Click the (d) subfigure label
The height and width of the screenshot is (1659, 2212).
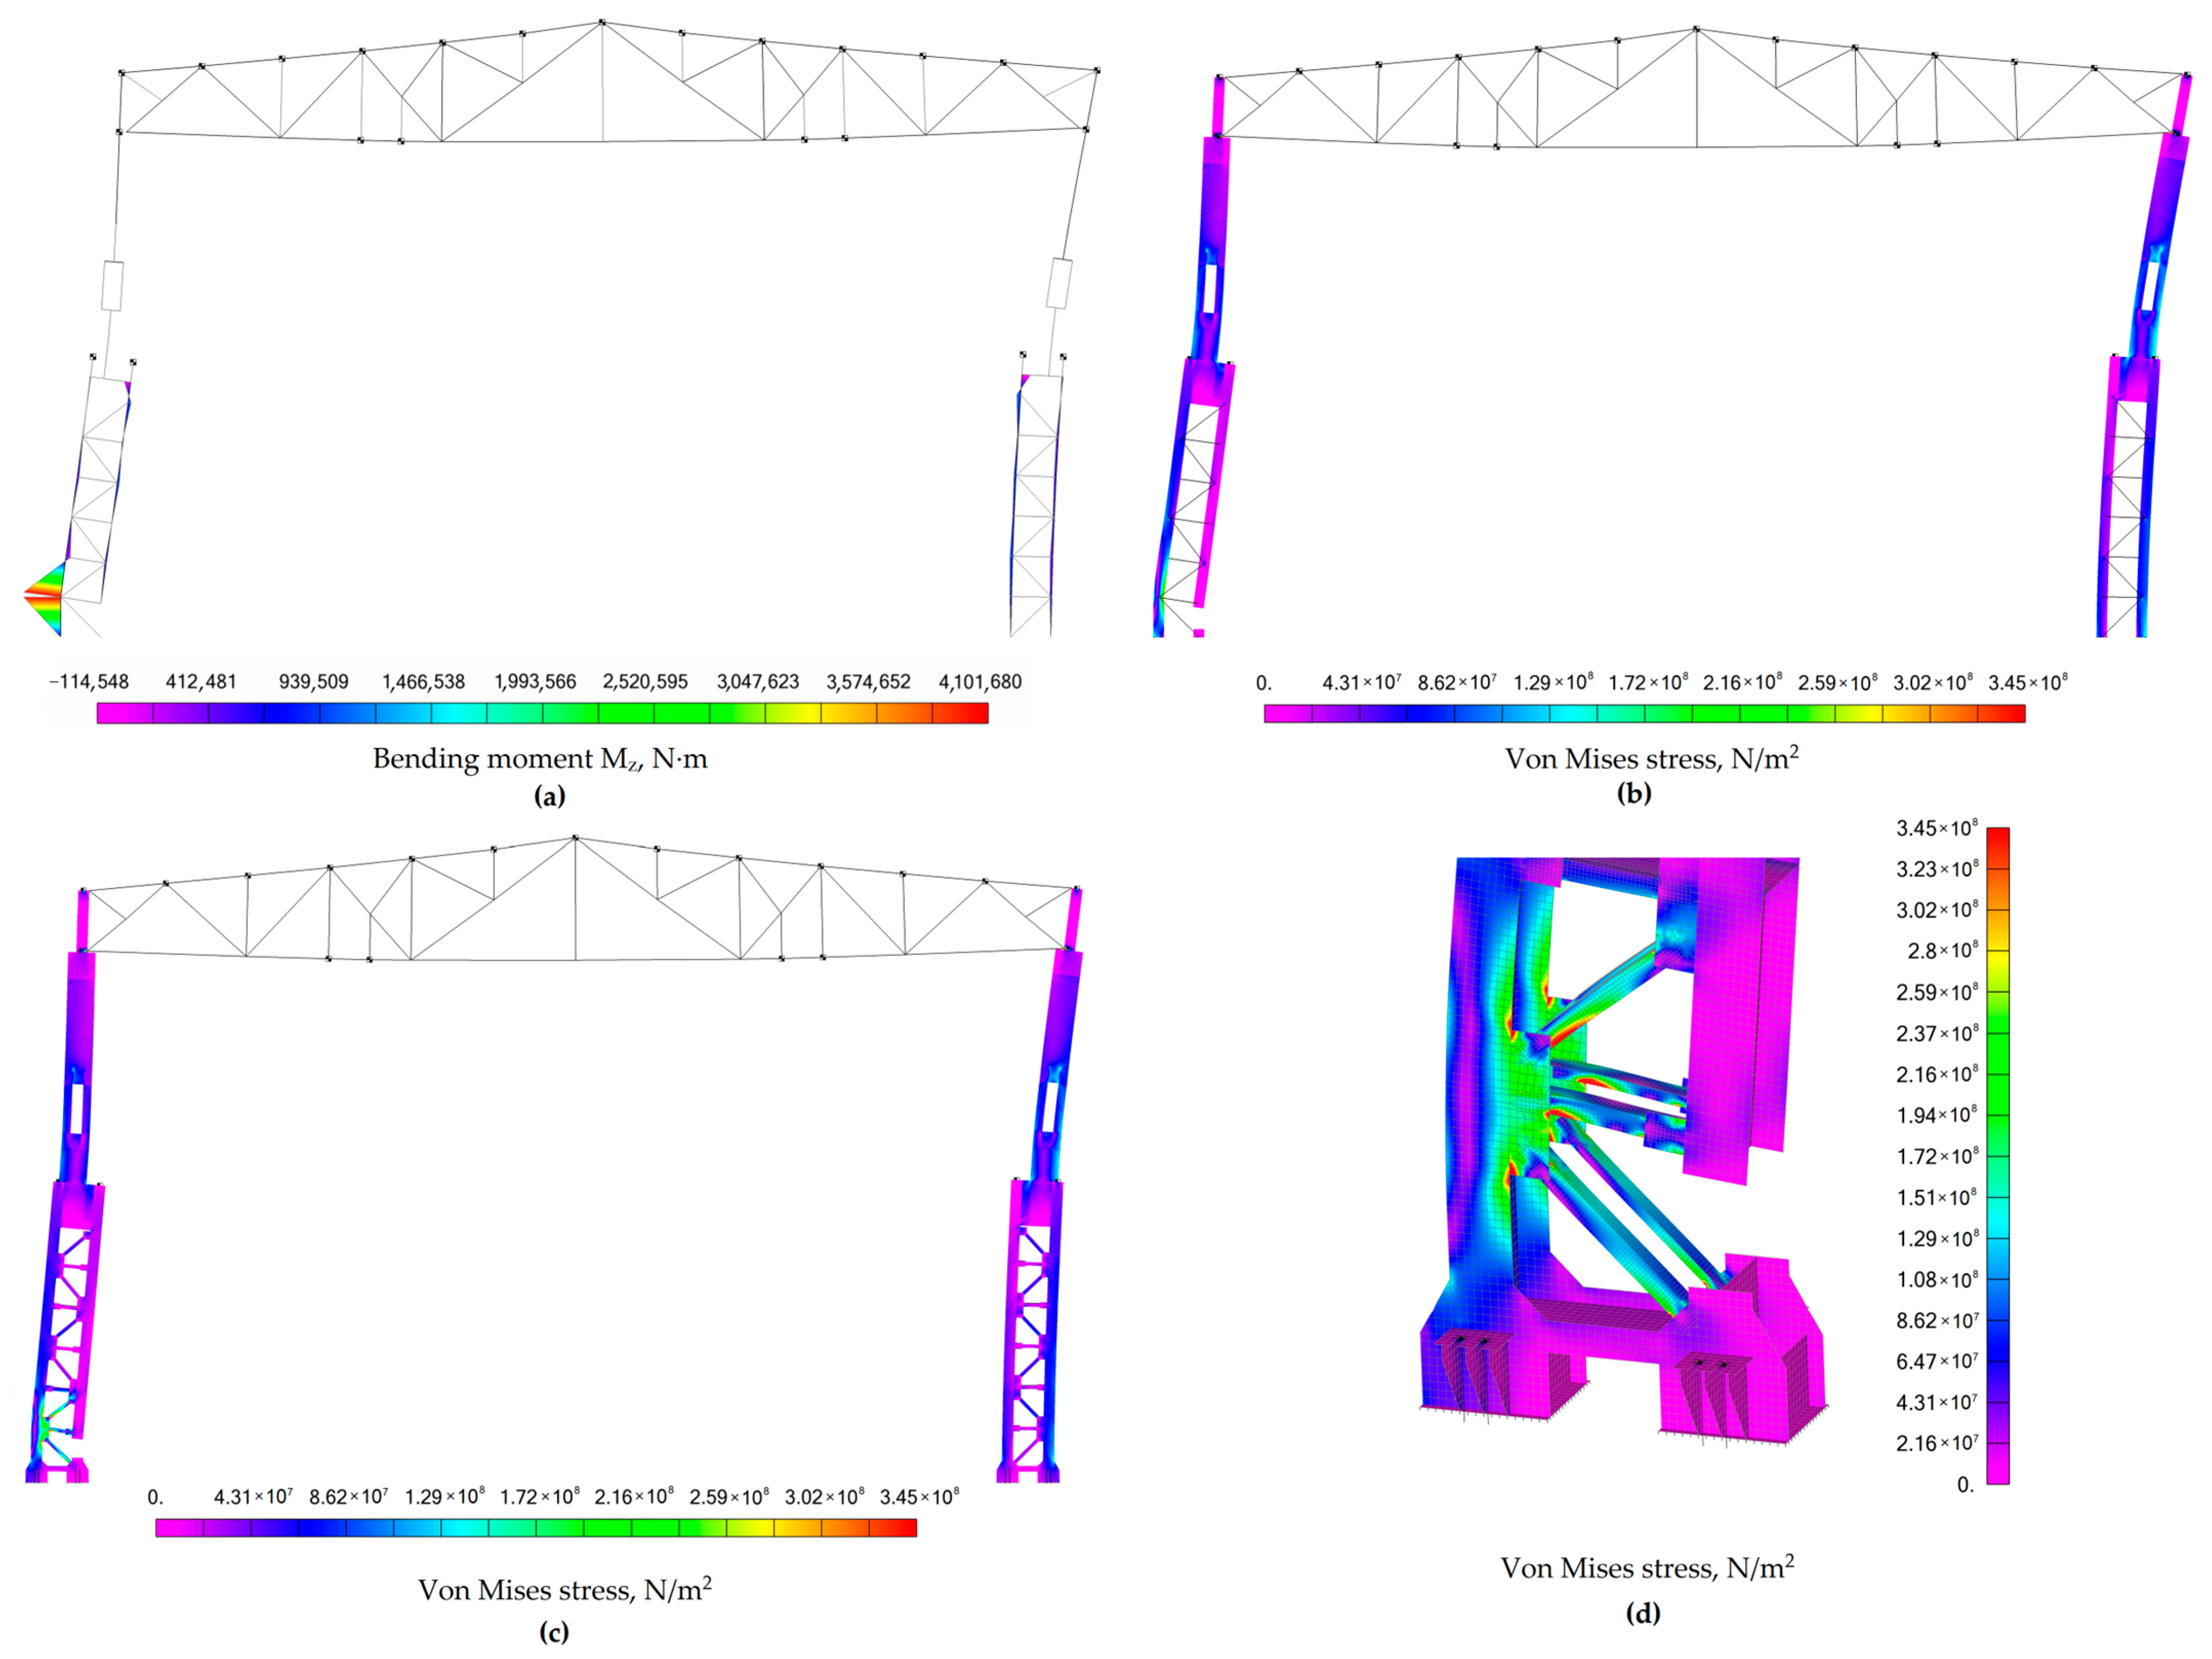1643,1613
